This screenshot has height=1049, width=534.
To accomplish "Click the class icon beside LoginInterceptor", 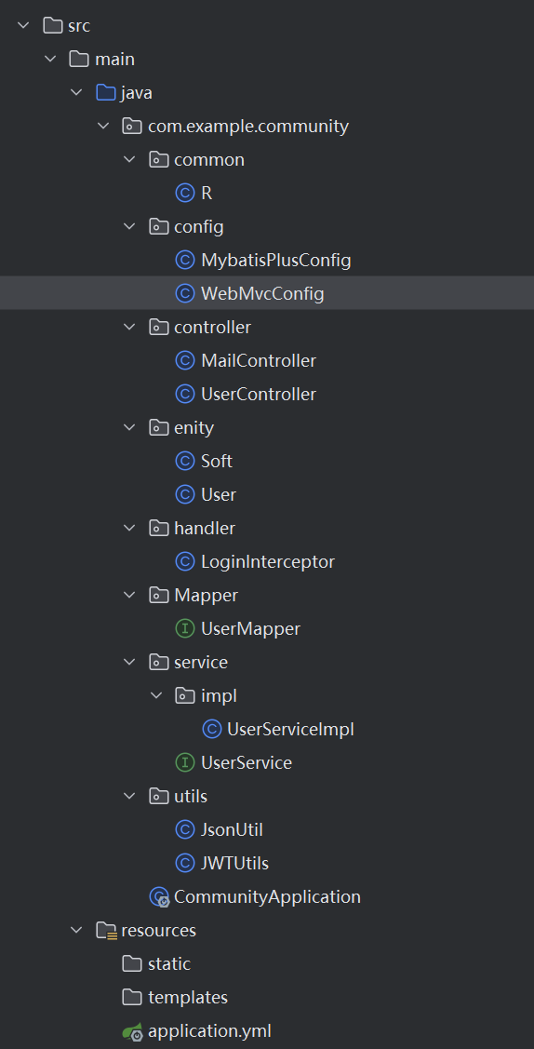I will pyautogui.click(x=184, y=561).
